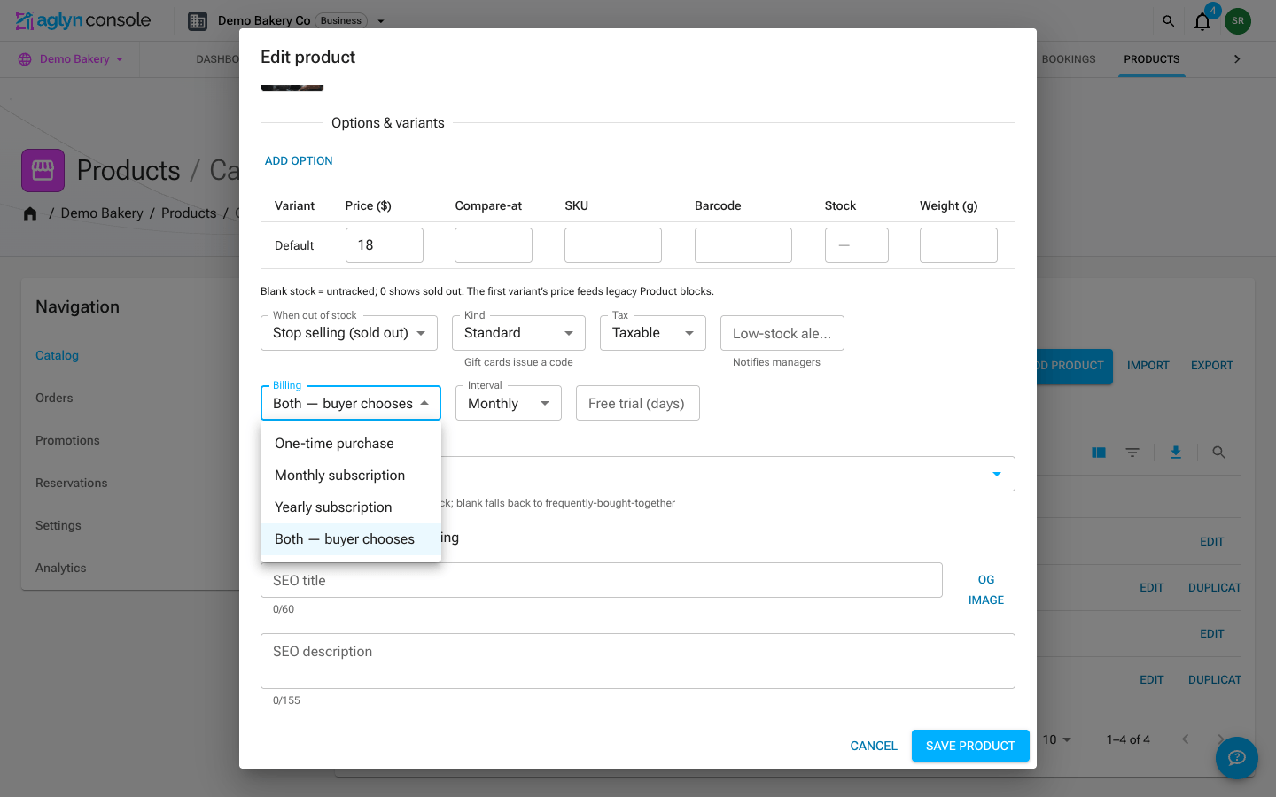Click IMPORT button behind dialog

[1148, 366]
